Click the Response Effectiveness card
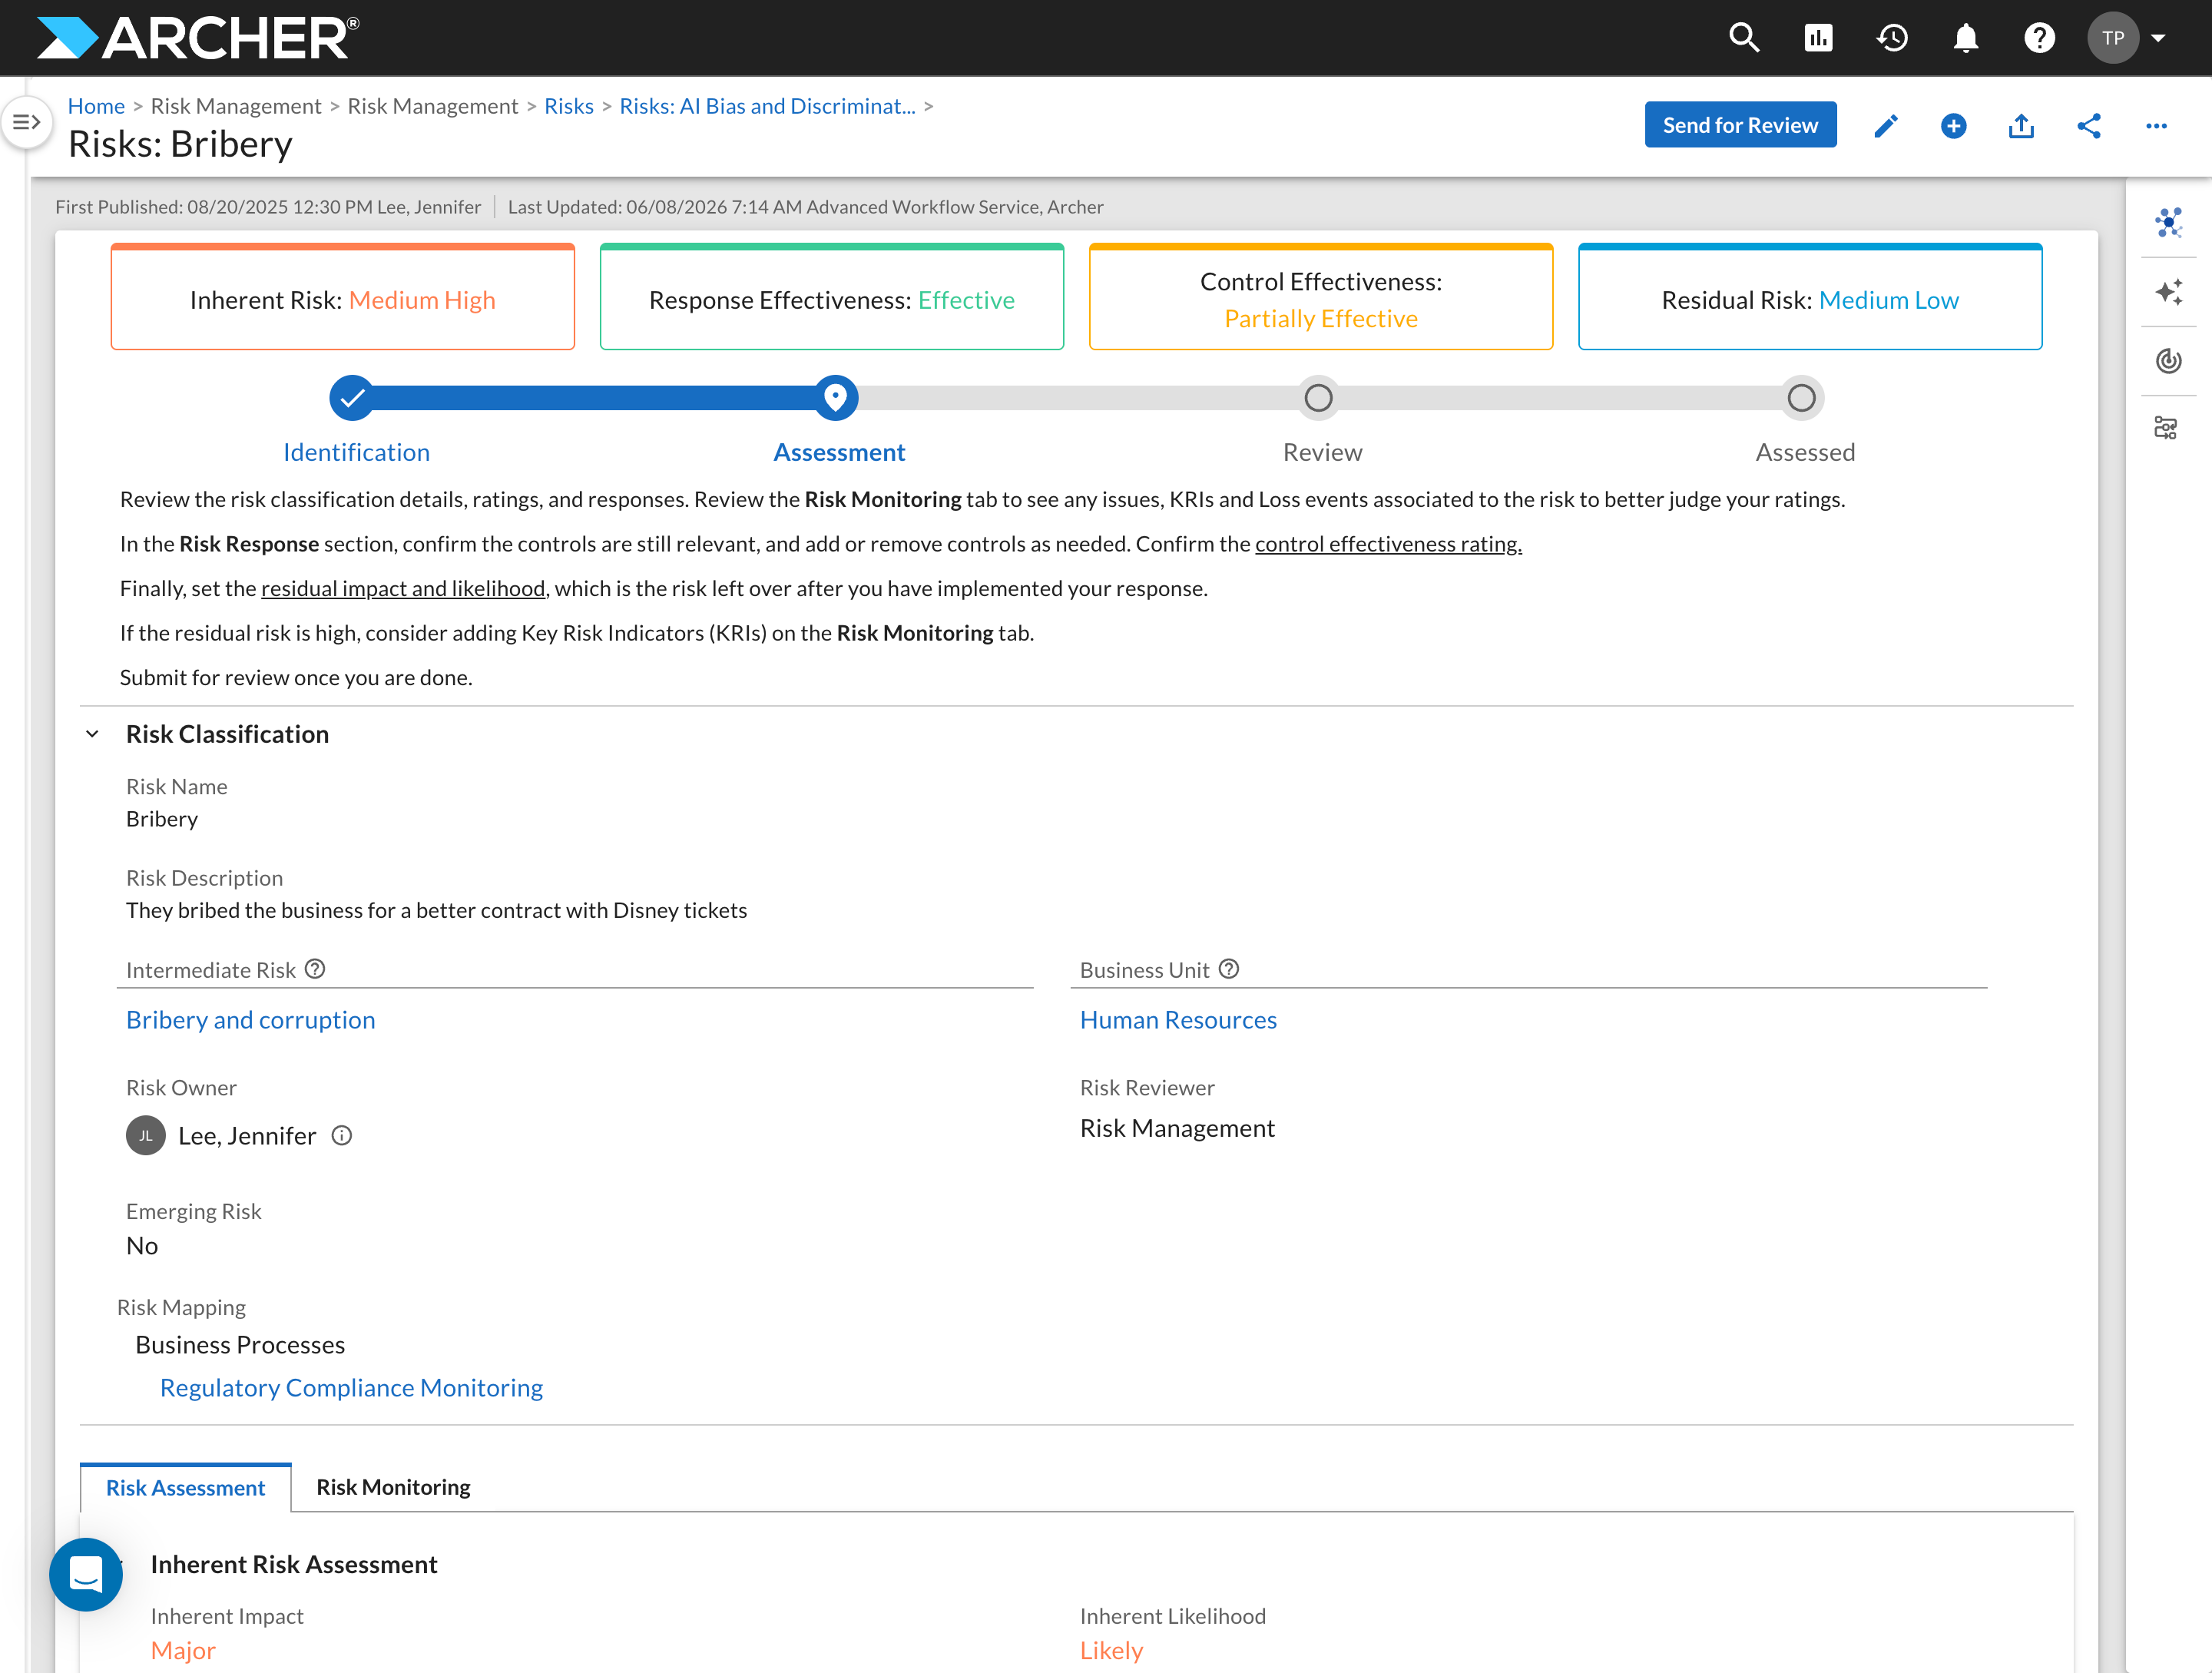 point(832,297)
